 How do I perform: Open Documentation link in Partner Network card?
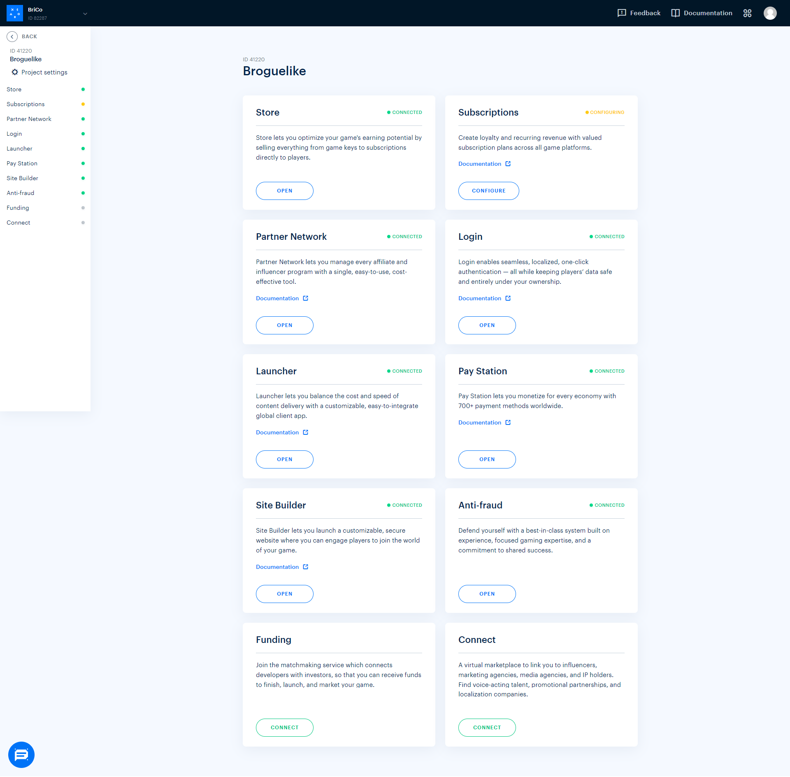tap(277, 298)
